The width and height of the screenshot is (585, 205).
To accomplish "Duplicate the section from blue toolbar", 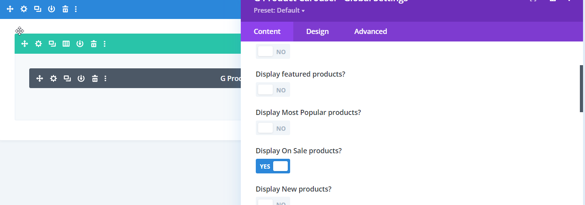I will [37, 9].
